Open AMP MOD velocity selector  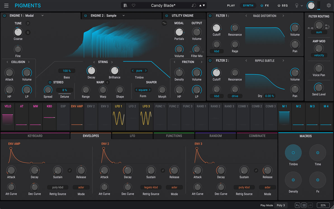pos(319,55)
